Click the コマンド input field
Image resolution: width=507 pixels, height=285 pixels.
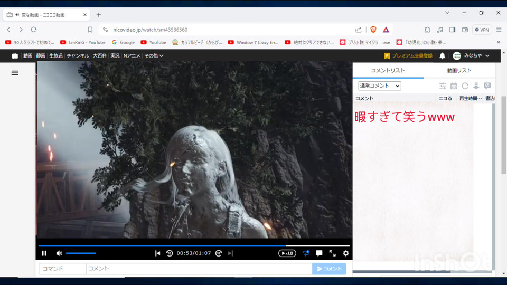(62, 269)
